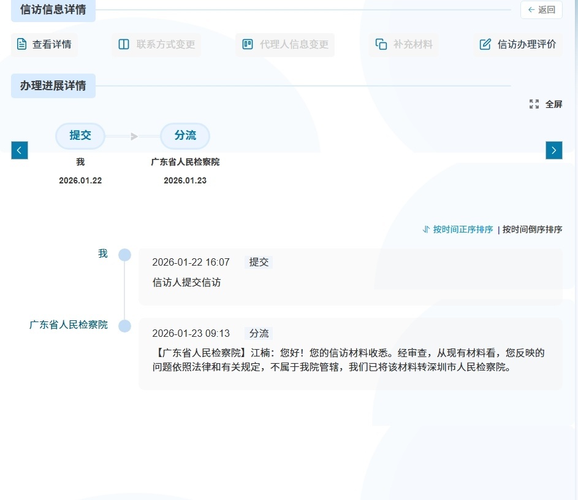Click right arrow to scroll progress steps
Image resolution: width=578 pixels, height=500 pixels.
(553, 150)
